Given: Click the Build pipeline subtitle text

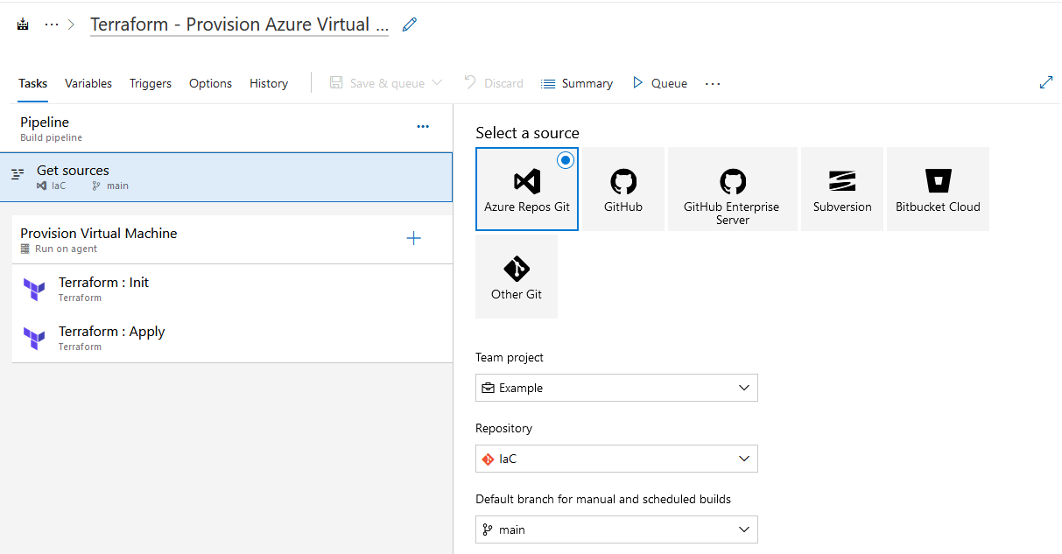Looking at the screenshot, I should [x=51, y=138].
